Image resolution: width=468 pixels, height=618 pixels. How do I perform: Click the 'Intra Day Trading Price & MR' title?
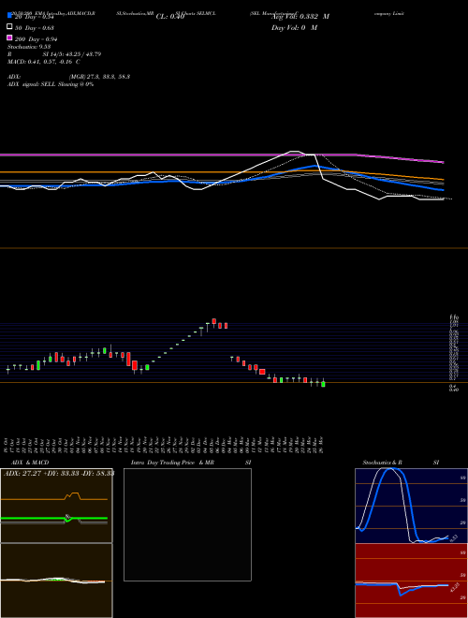172,463
